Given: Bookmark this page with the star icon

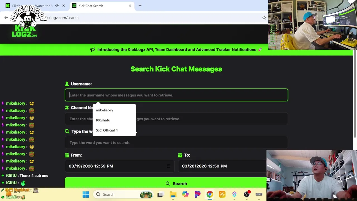Looking at the screenshot, I should click(264, 18).
